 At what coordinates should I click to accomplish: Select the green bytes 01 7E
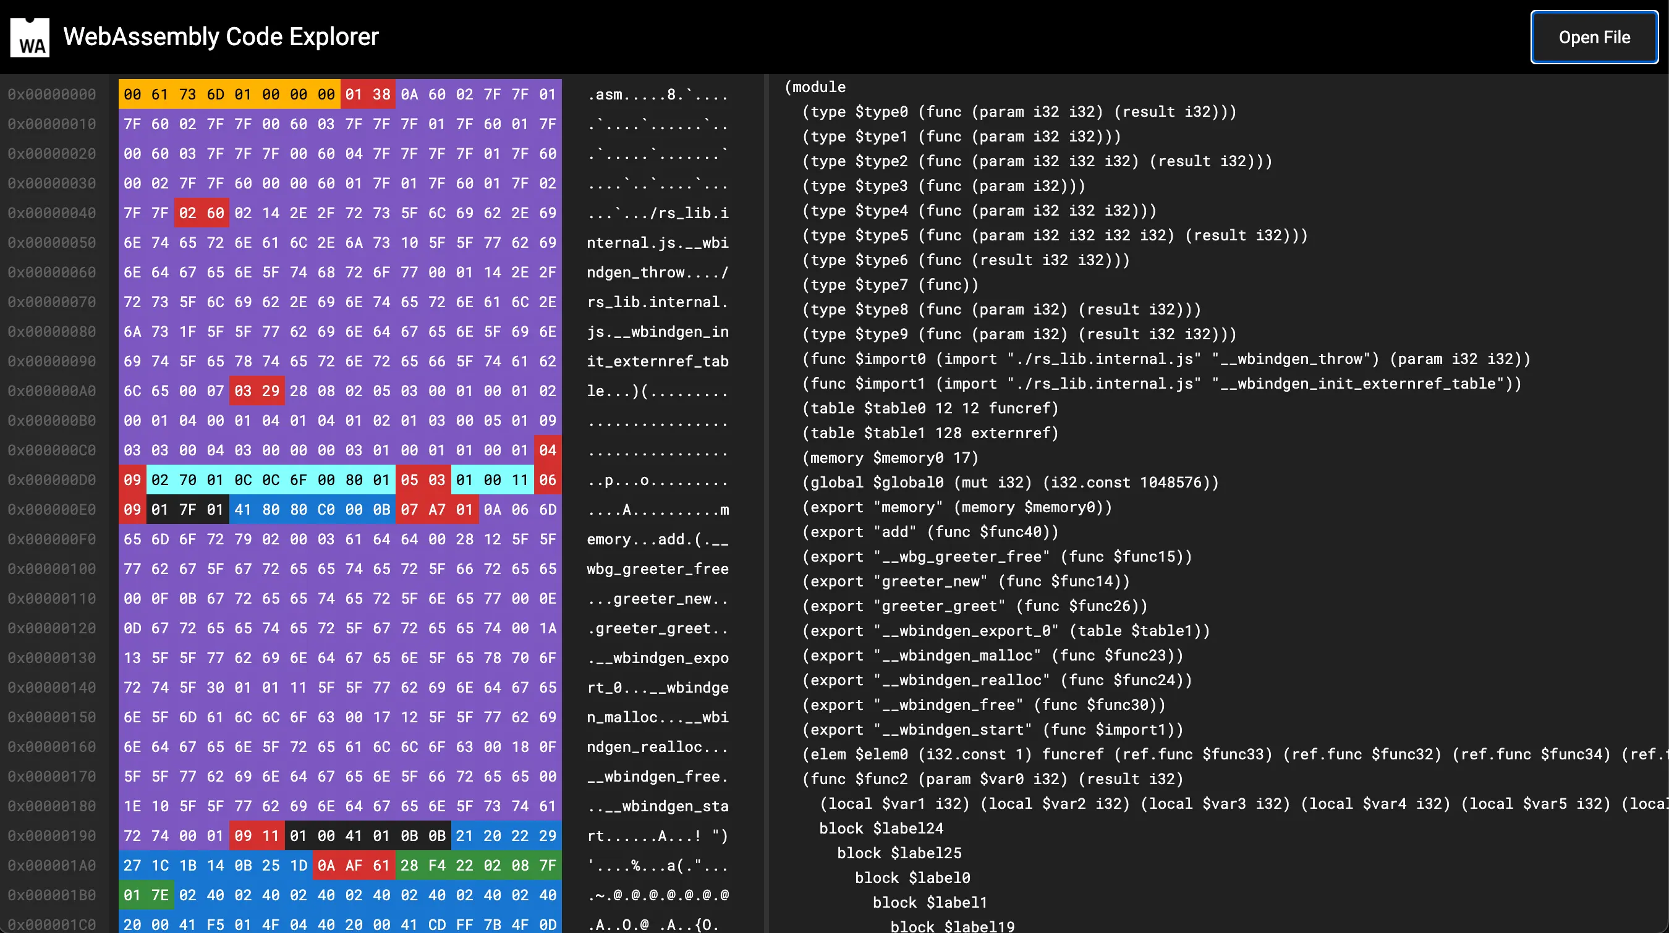pyautogui.click(x=146, y=895)
